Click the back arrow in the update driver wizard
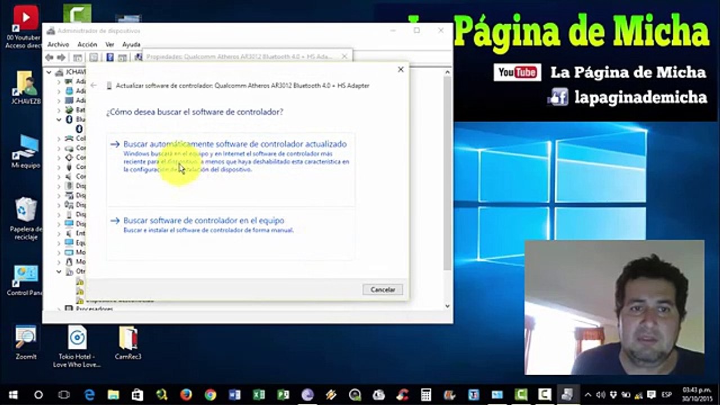Viewport: 720px width, 405px height. coord(94,85)
